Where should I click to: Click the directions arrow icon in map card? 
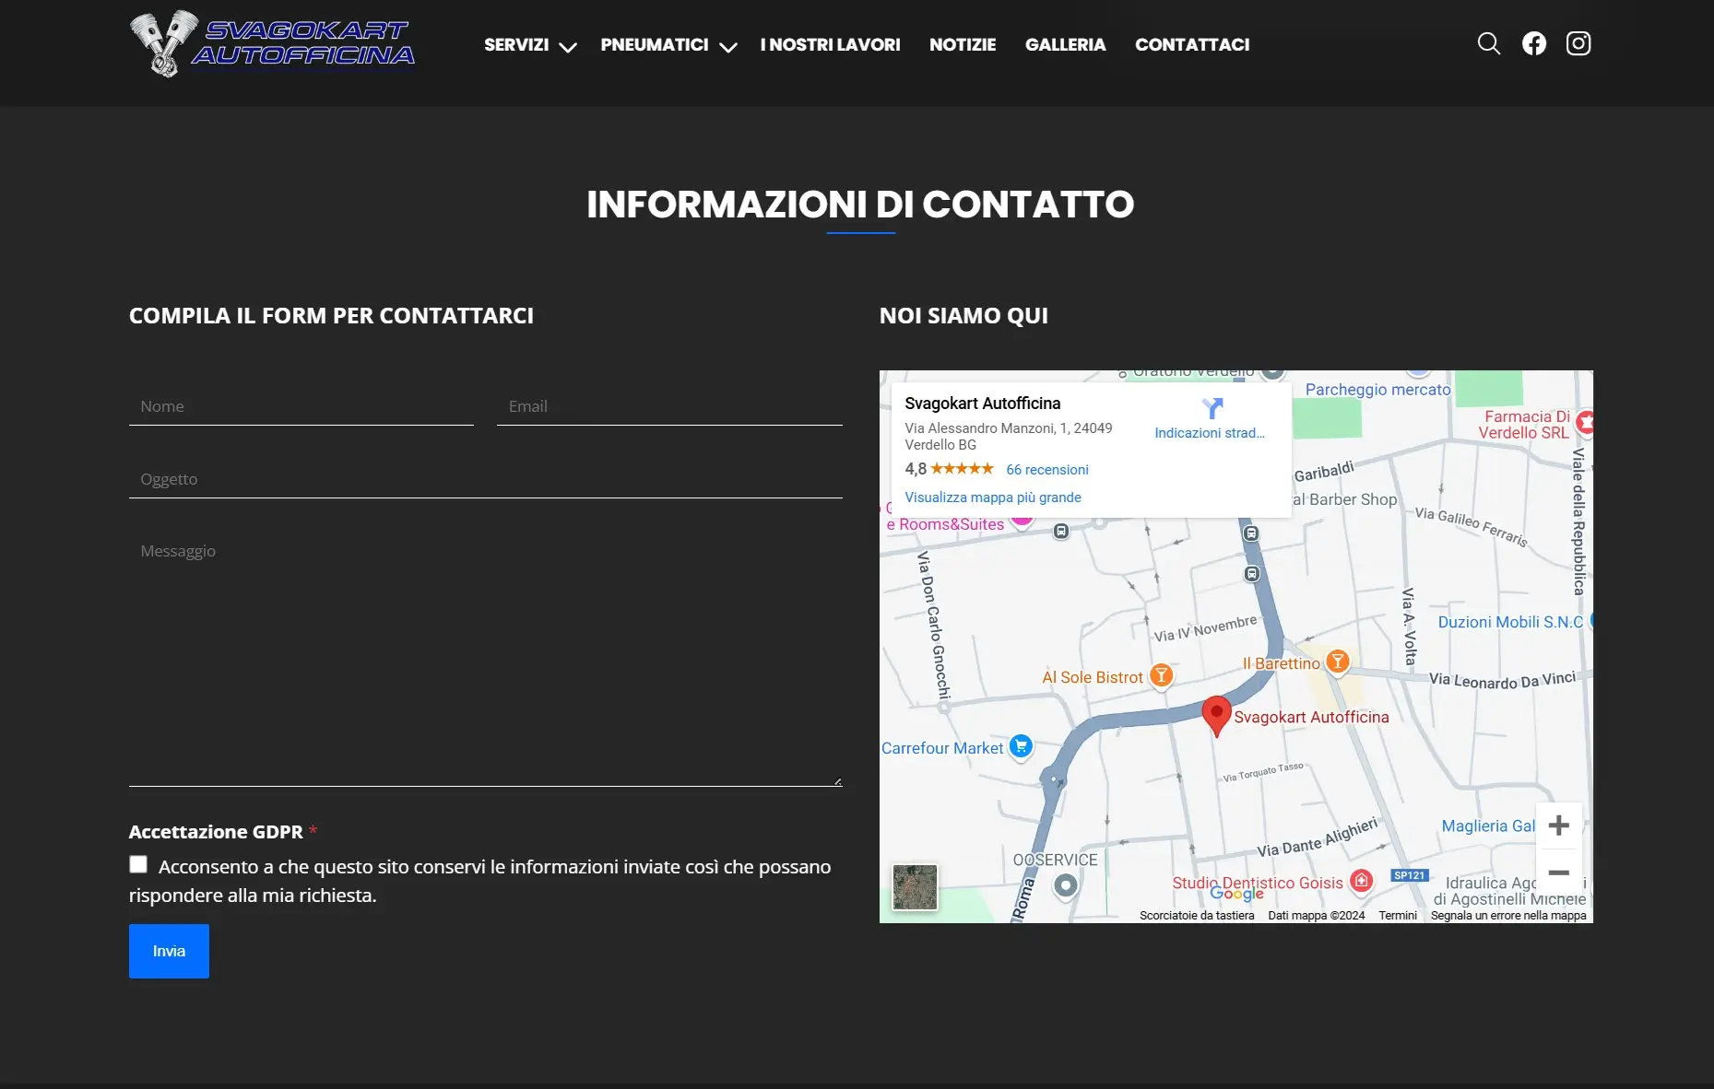pyautogui.click(x=1212, y=408)
